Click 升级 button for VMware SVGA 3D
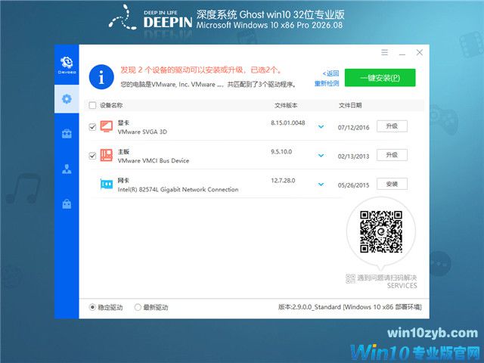Viewport: 484px width, 363px height. click(392, 126)
